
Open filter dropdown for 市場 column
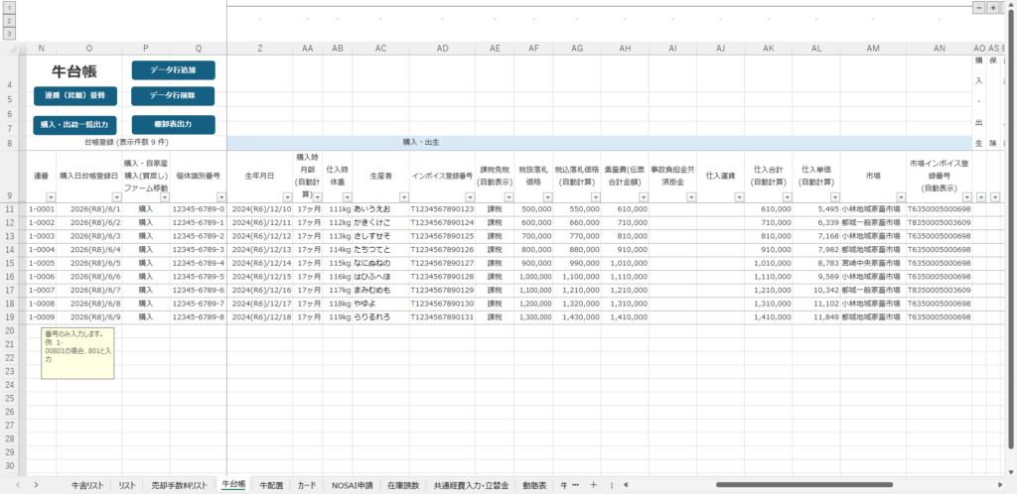pyautogui.click(x=901, y=196)
